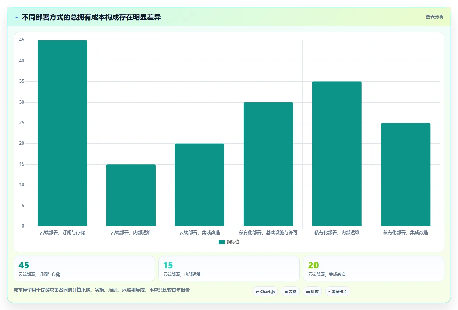
Task: Click the 图表分析 label in header
Action: click(434, 17)
